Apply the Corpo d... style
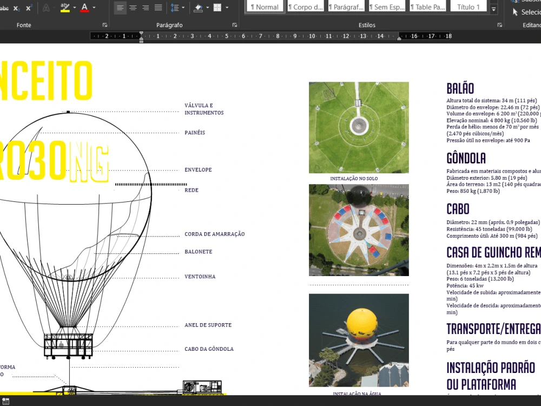541x406 pixels. click(305, 7)
